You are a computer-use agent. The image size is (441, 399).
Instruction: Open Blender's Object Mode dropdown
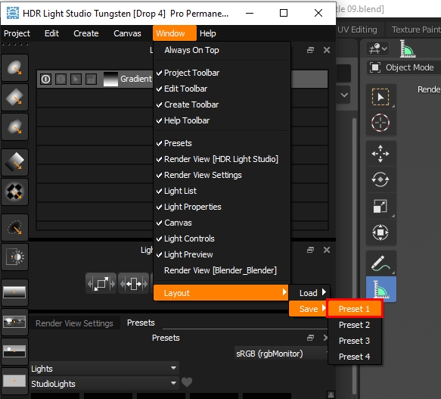404,67
